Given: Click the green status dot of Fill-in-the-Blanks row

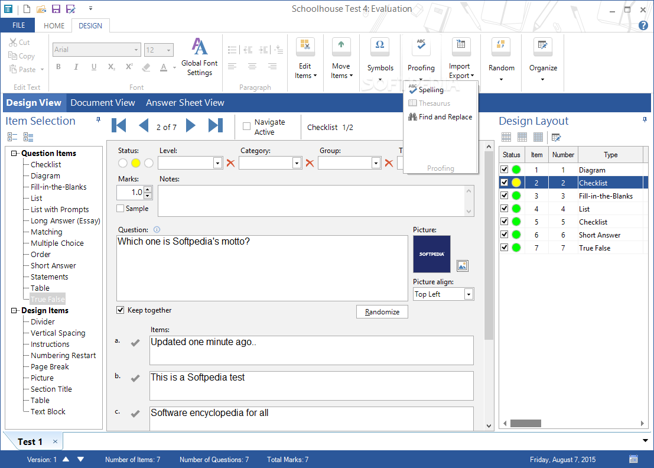Looking at the screenshot, I should [516, 196].
